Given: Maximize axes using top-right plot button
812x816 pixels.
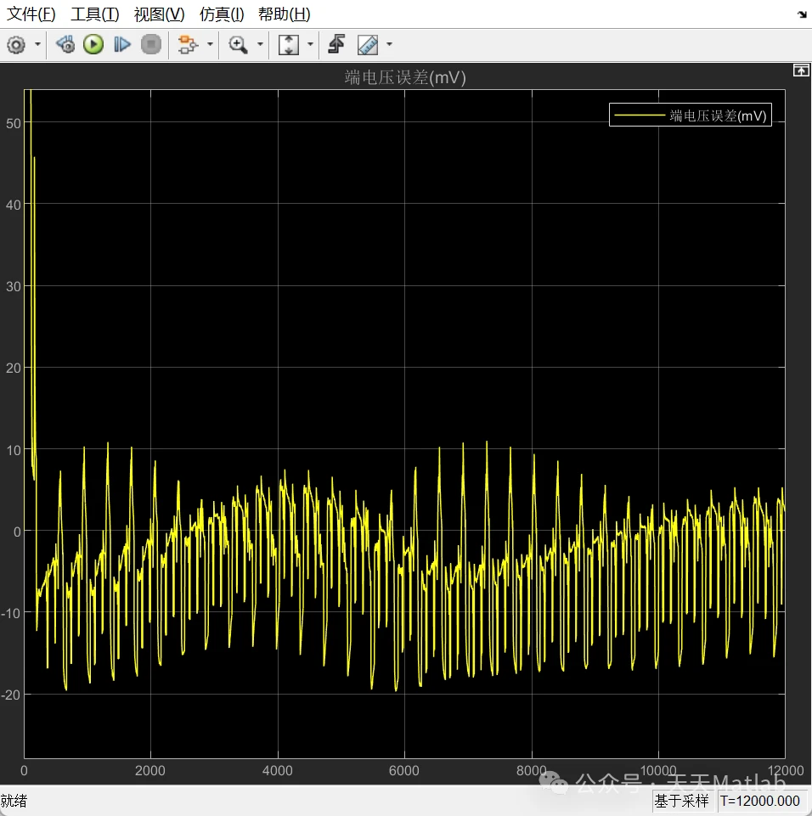Looking at the screenshot, I should (x=800, y=71).
